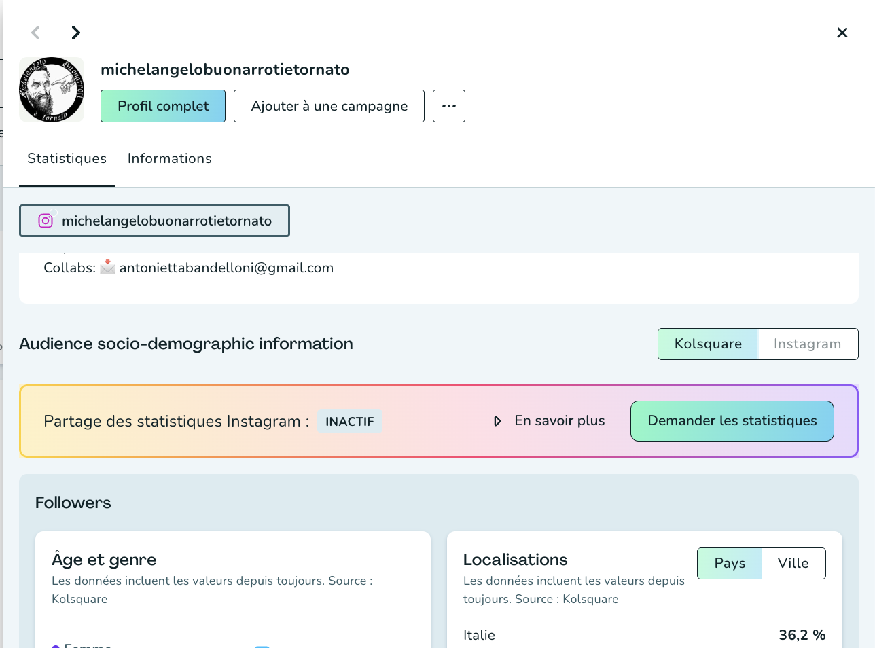Go to the next profile using the right chevron

pos(76,33)
